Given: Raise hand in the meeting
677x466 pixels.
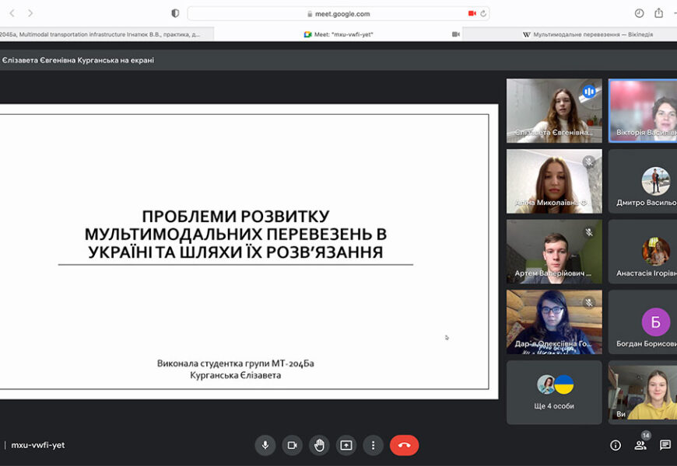Looking at the screenshot, I should click(x=319, y=445).
